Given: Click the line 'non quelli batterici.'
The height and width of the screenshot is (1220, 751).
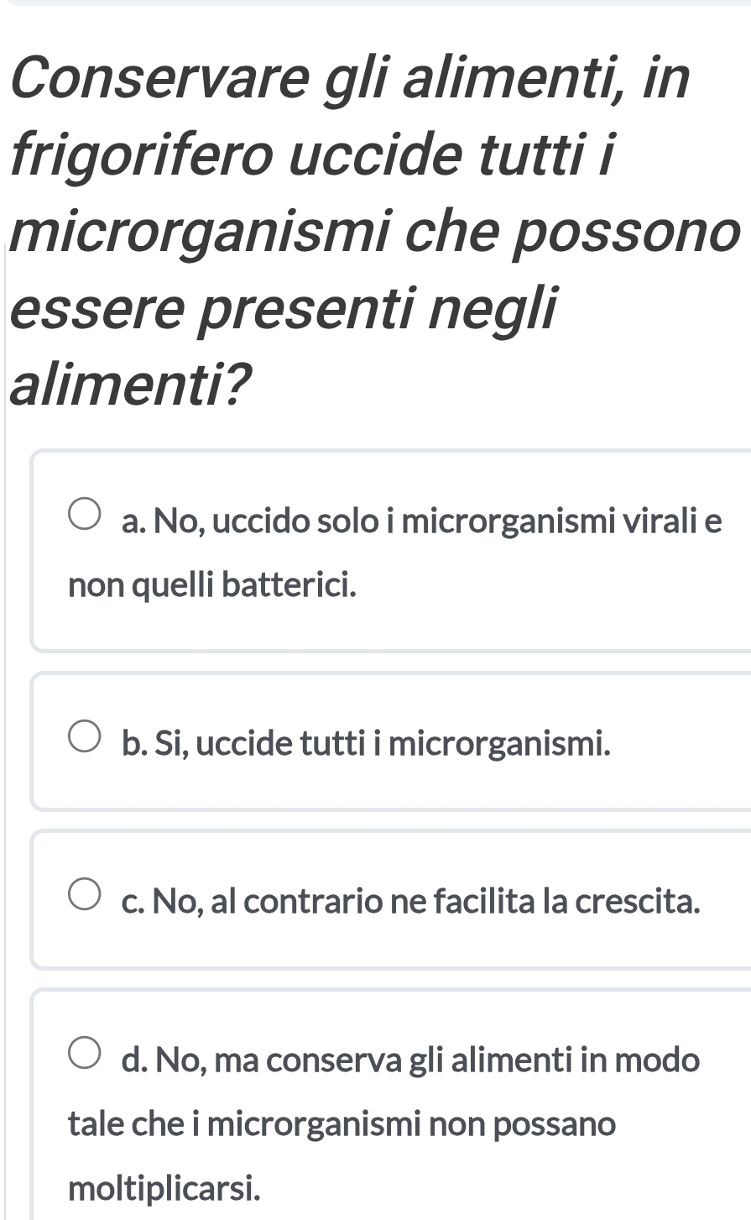Looking at the screenshot, I should click(x=212, y=584).
